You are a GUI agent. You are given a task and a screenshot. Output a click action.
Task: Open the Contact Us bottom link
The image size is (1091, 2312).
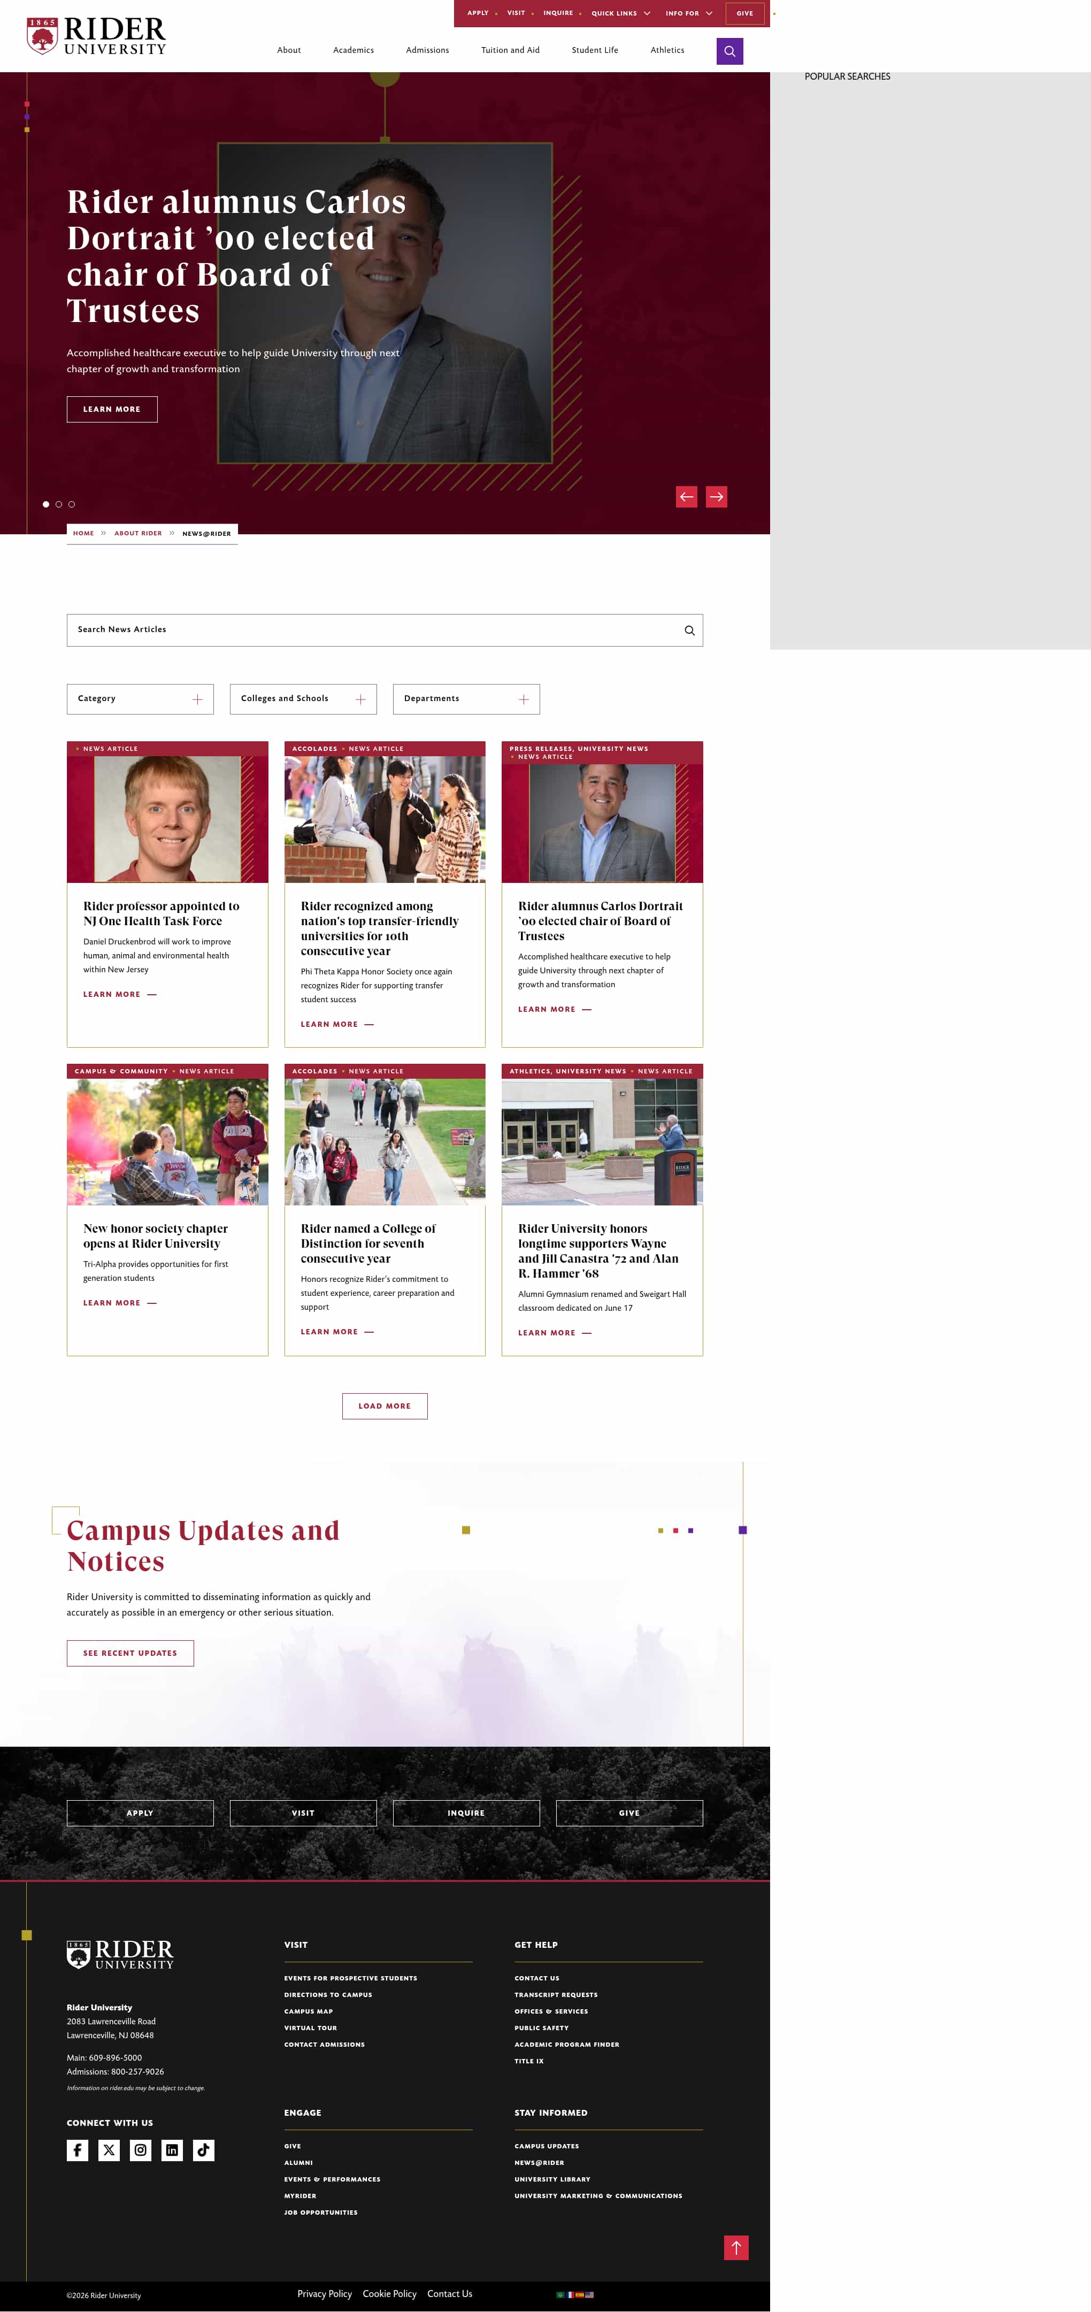point(449,2293)
